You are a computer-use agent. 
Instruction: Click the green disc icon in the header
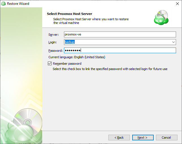coord(161,17)
